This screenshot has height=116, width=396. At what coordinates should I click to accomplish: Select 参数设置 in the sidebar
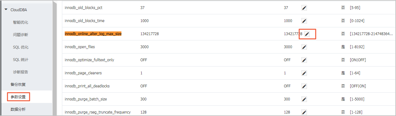(x=18, y=97)
